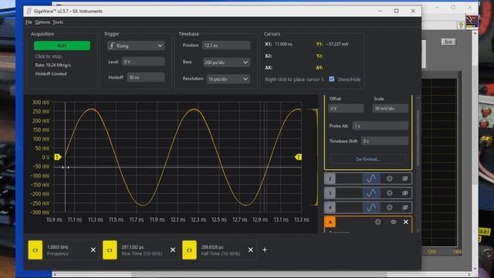The width and height of the screenshot is (494, 278).
Task: Open channel A settings gear
Action: click(377, 222)
